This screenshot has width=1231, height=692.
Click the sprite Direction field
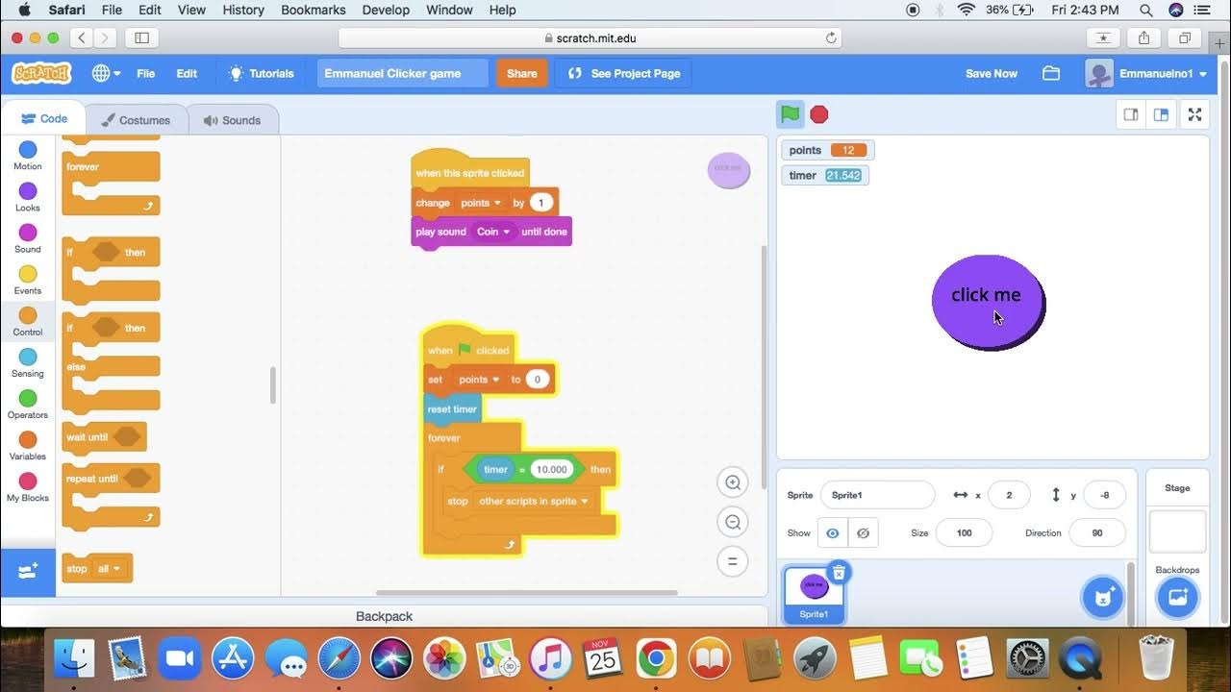coord(1096,533)
